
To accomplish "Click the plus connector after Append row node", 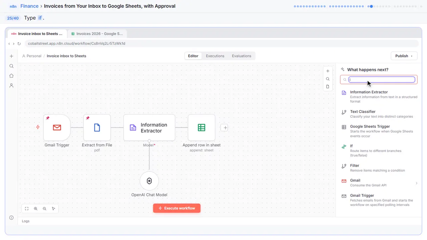I will (225, 127).
